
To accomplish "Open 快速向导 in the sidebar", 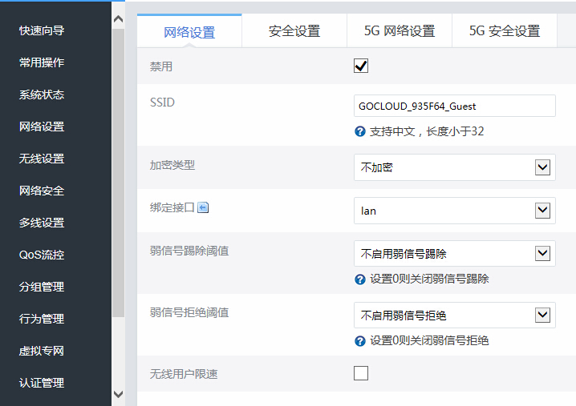I will click(42, 30).
